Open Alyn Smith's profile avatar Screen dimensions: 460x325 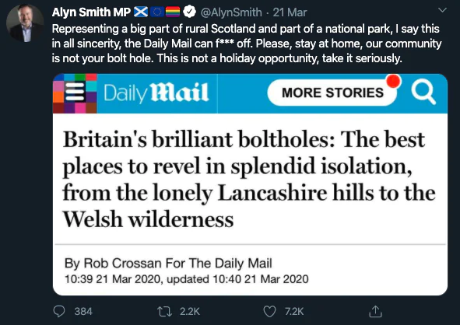[25, 23]
